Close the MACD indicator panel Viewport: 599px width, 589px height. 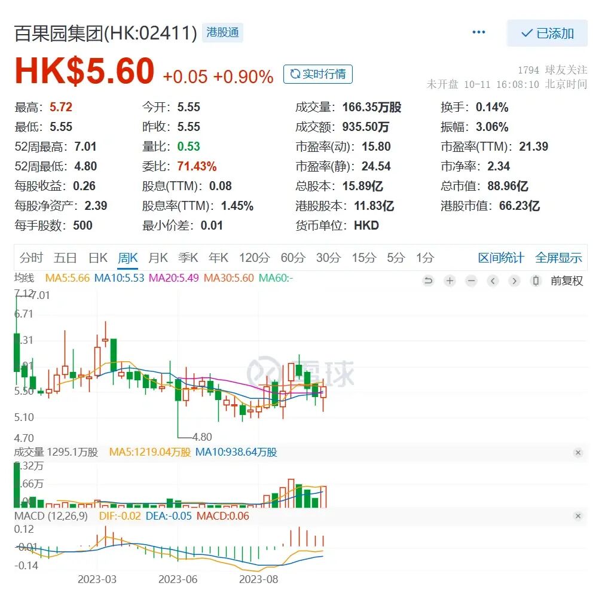tap(578, 516)
